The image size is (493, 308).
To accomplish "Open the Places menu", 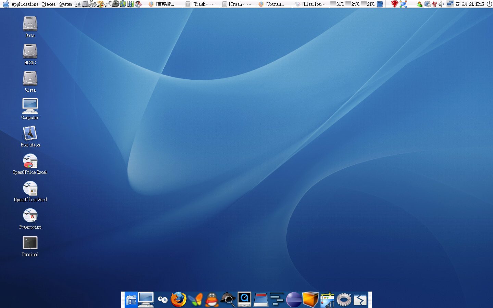I will (49, 4).
